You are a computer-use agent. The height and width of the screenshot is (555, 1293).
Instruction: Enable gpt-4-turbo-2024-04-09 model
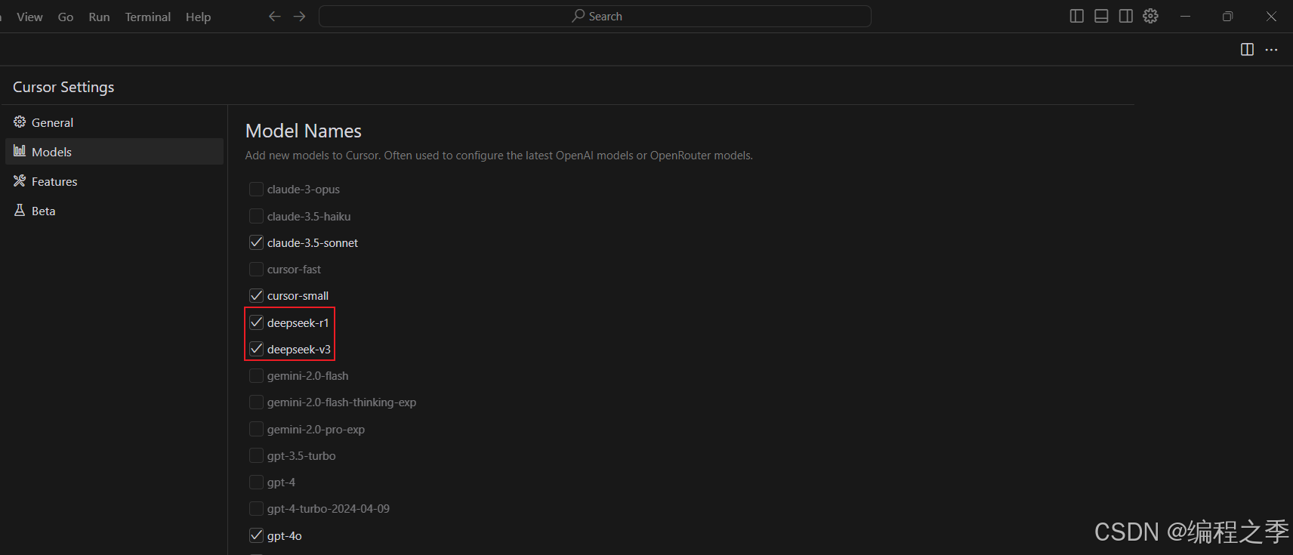pos(256,508)
